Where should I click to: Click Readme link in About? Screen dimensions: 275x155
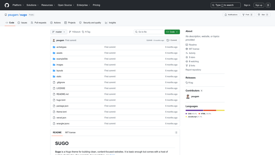coord(191,45)
